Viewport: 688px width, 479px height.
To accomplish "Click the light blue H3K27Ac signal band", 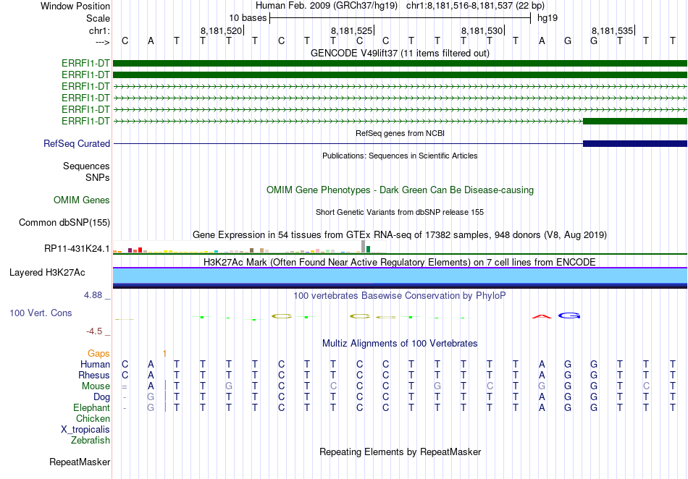I will click(400, 276).
